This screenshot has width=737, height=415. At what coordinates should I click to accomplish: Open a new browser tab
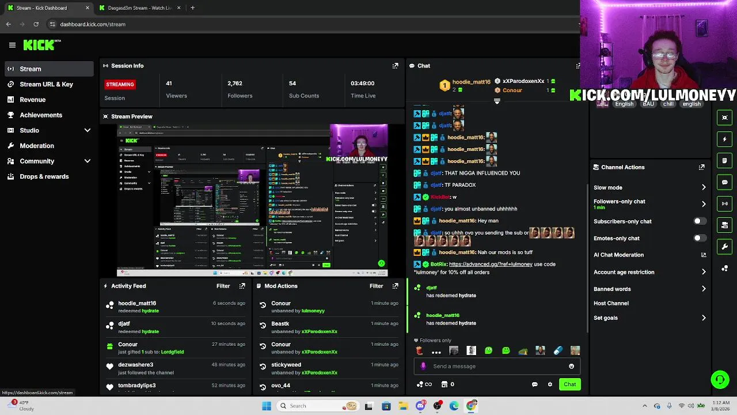(x=192, y=8)
